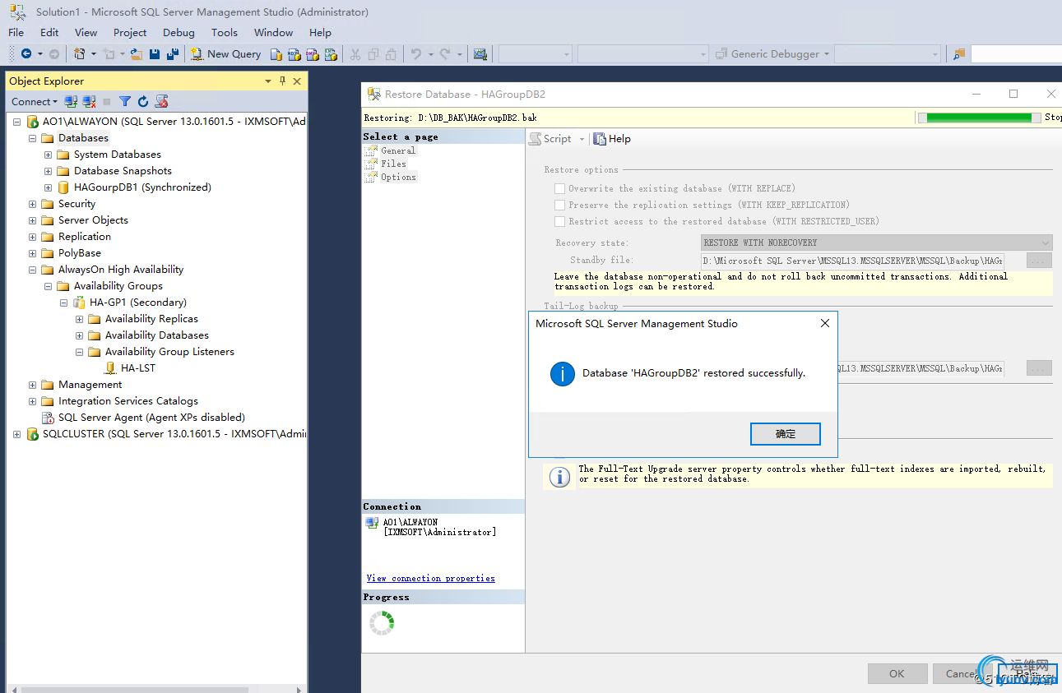The width and height of the screenshot is (1062, 693).
Task: Click the New Project toolbar icon
Action: (80, 53)
